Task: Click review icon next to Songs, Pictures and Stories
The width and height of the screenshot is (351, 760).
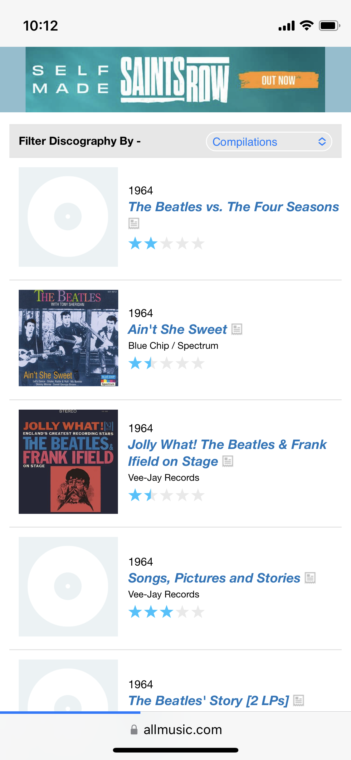Action: [310, 578]
